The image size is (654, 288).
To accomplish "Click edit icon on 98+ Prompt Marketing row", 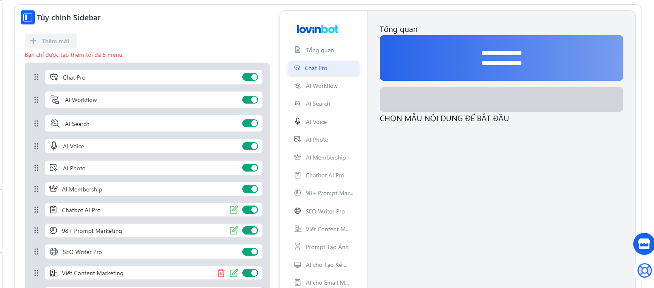I will pyautogui.click(x=234, y=230).
